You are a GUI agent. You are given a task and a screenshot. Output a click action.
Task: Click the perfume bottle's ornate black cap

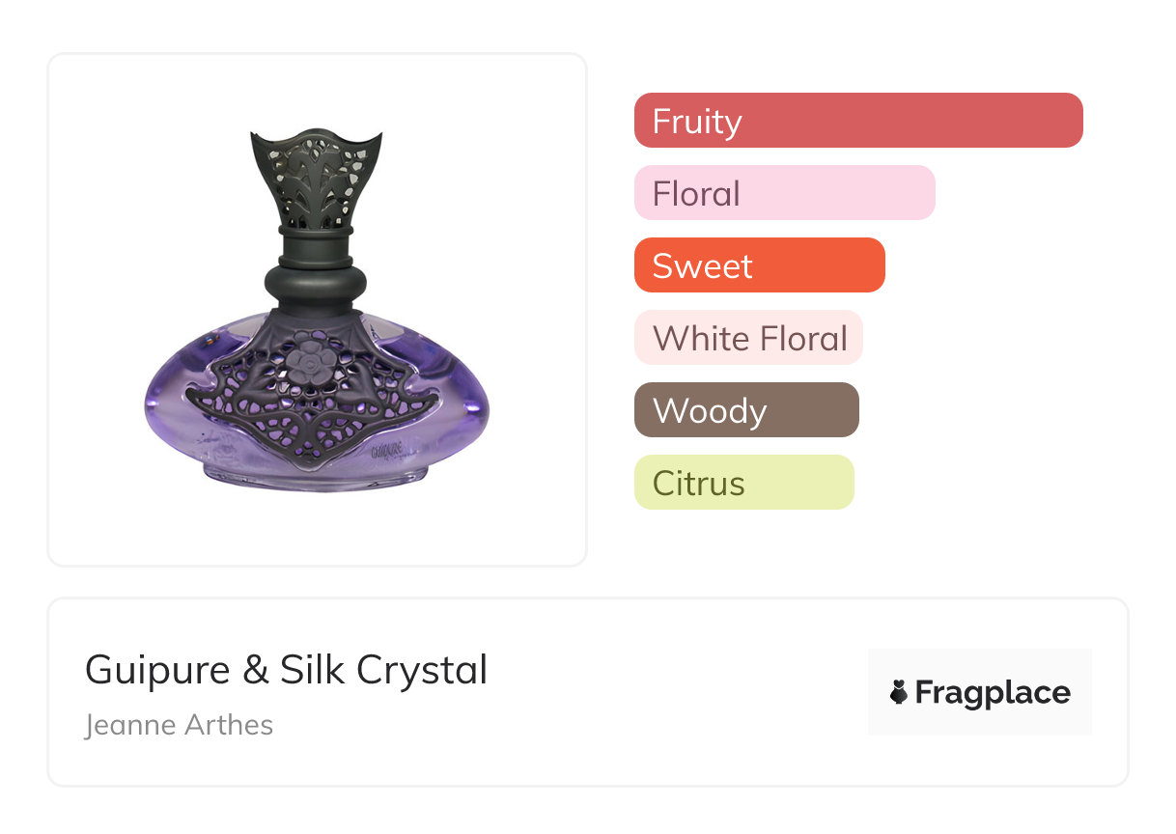[316, 181]
